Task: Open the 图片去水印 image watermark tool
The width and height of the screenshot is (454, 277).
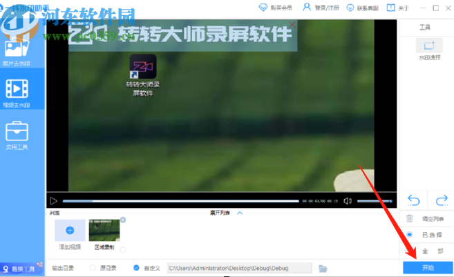Action: pos(17,52)
